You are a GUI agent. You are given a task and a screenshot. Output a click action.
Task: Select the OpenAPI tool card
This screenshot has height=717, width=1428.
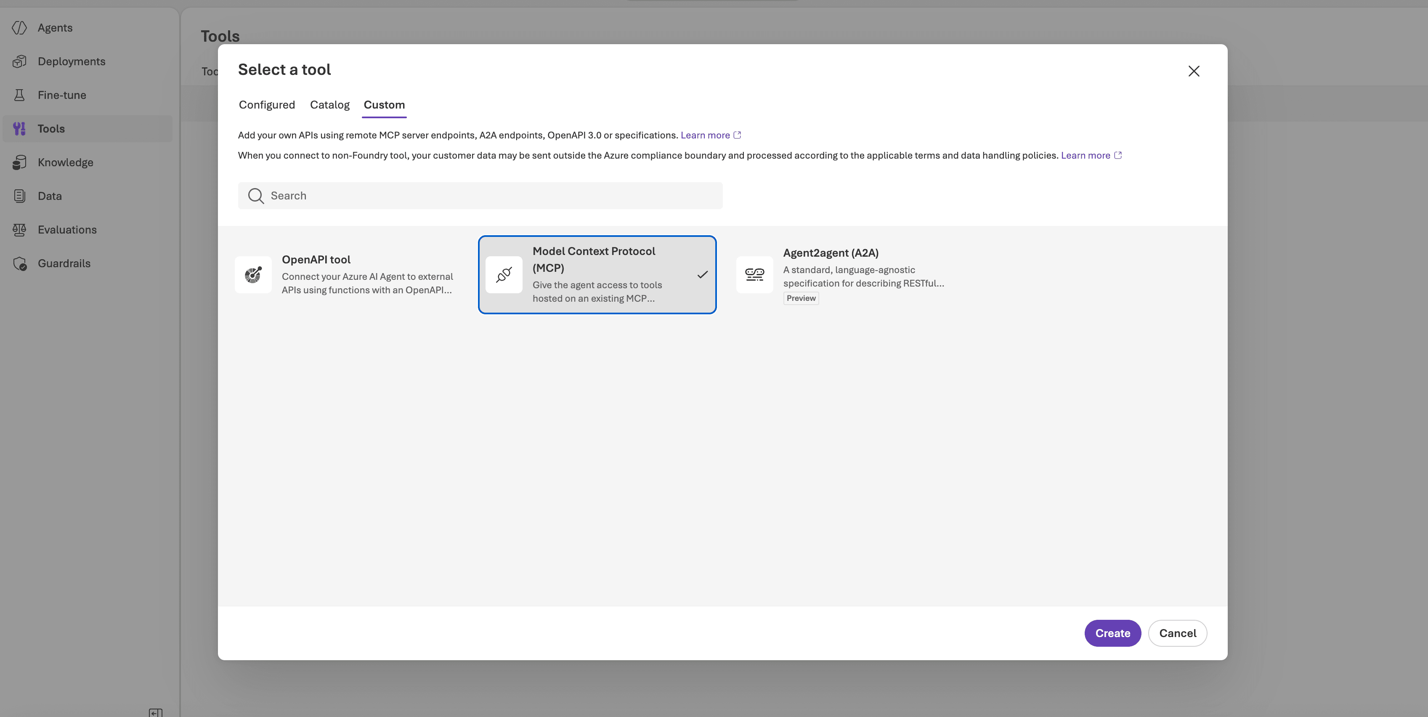pos(346,274)
